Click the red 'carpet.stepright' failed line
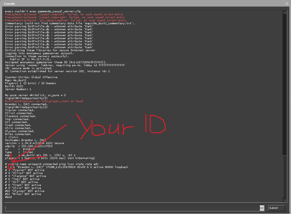The width and height of the screenshot is (291, 214). [x=65, y=17]
